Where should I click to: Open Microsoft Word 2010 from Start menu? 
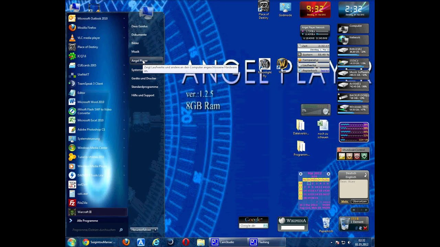point(98,102)
